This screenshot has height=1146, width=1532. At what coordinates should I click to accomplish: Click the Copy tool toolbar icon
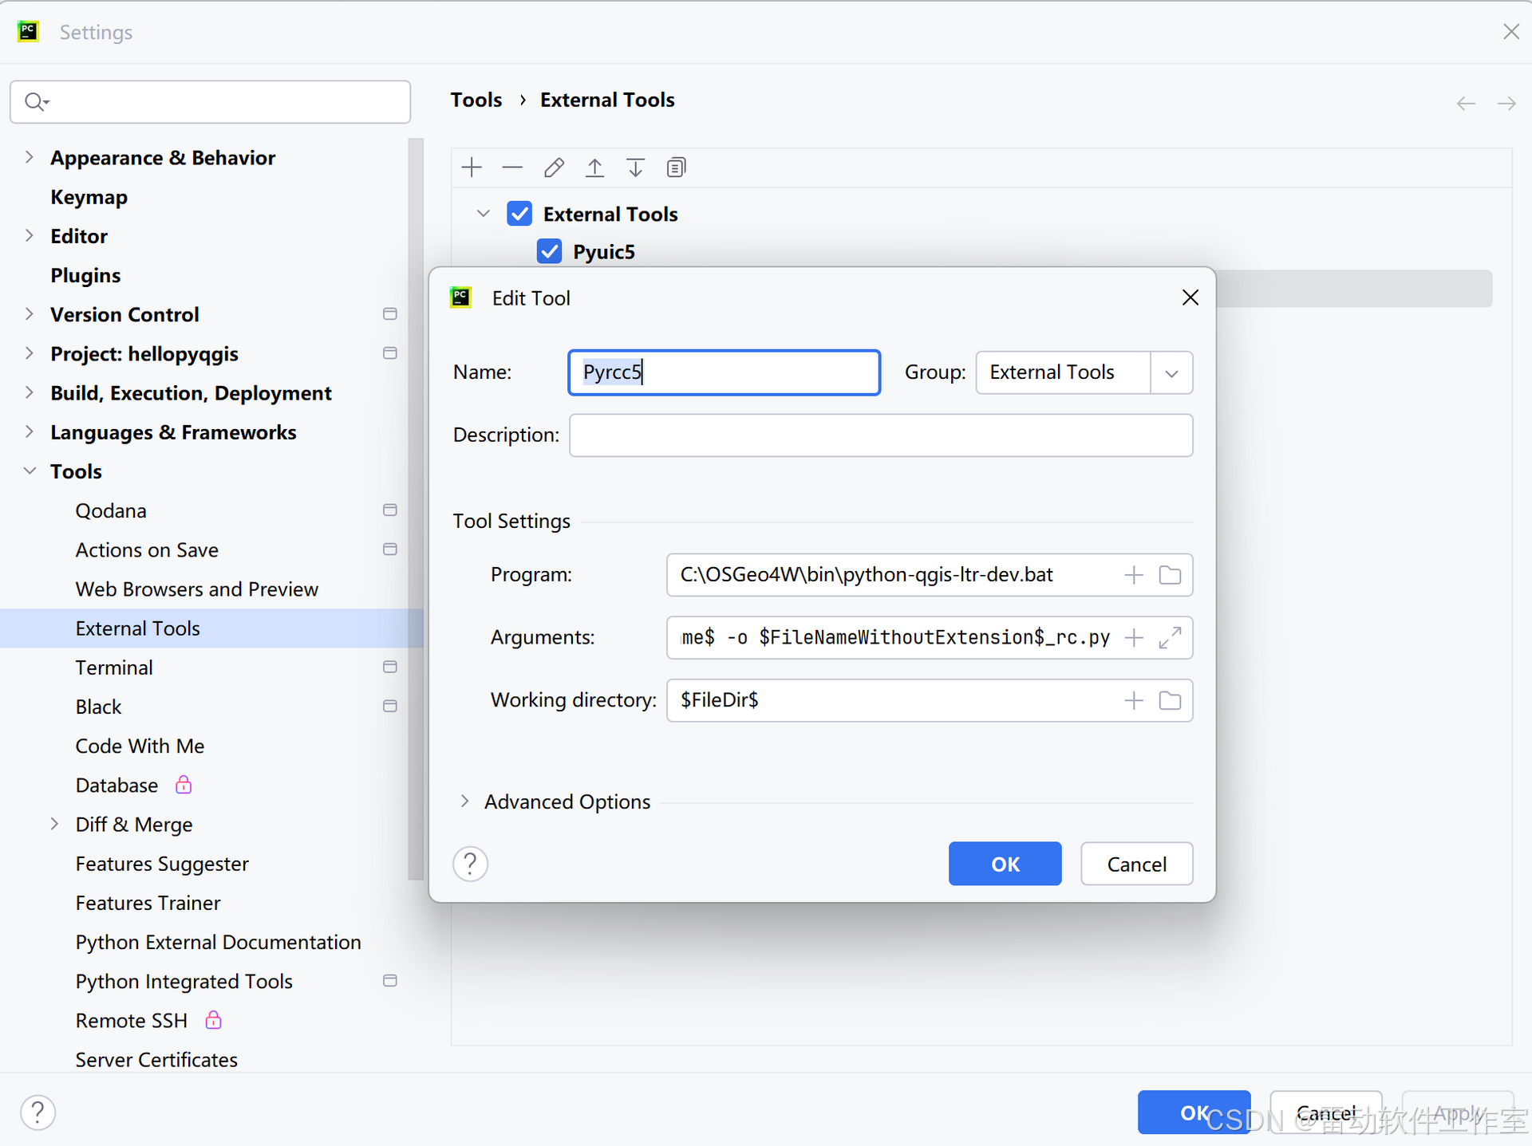(676, 167)
